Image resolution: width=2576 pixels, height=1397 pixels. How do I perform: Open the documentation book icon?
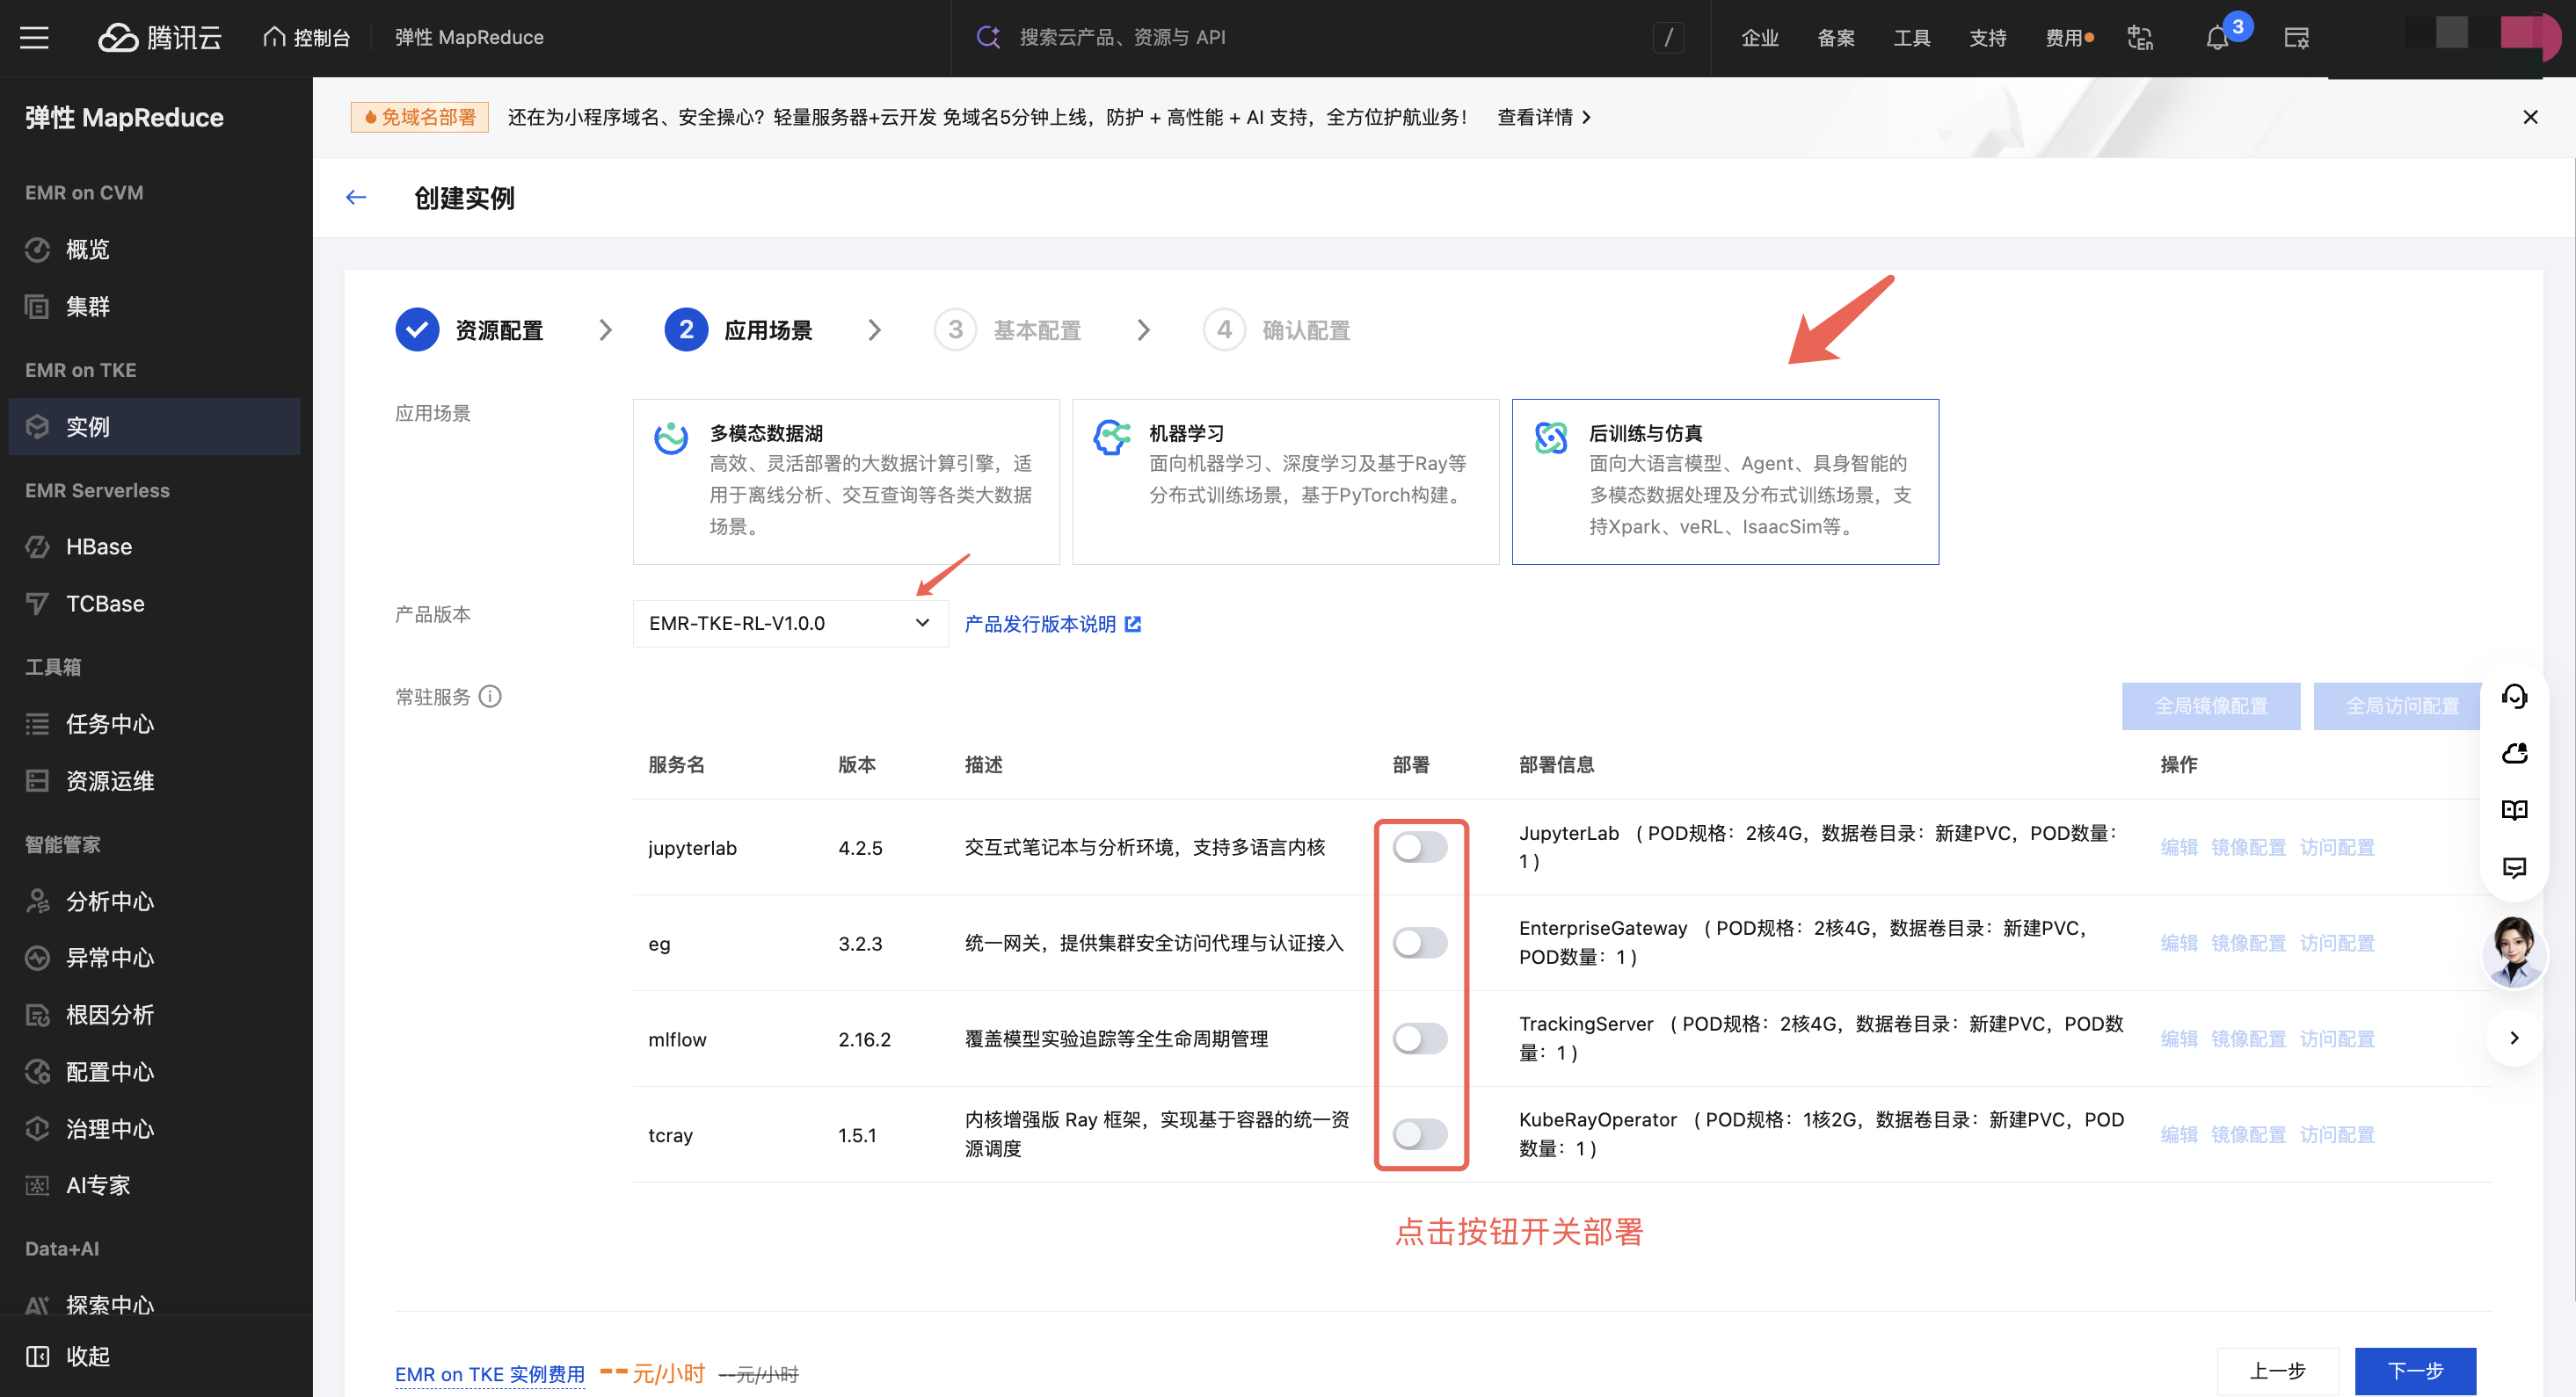[2514, 810]
